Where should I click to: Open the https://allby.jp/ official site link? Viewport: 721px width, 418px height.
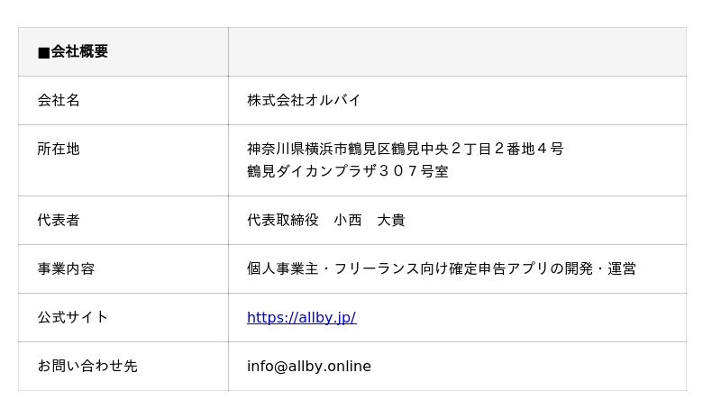[x=301, y=317]
